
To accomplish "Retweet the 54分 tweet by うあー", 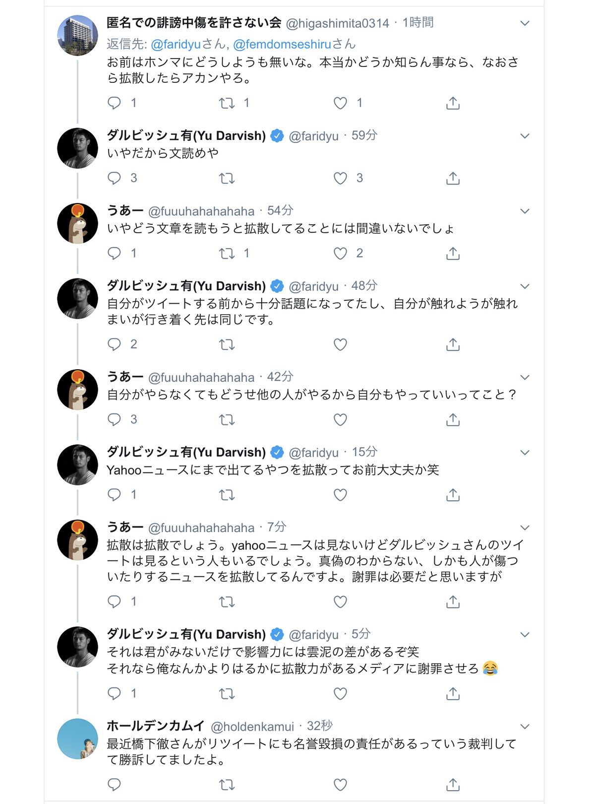I will click(227, 254).
